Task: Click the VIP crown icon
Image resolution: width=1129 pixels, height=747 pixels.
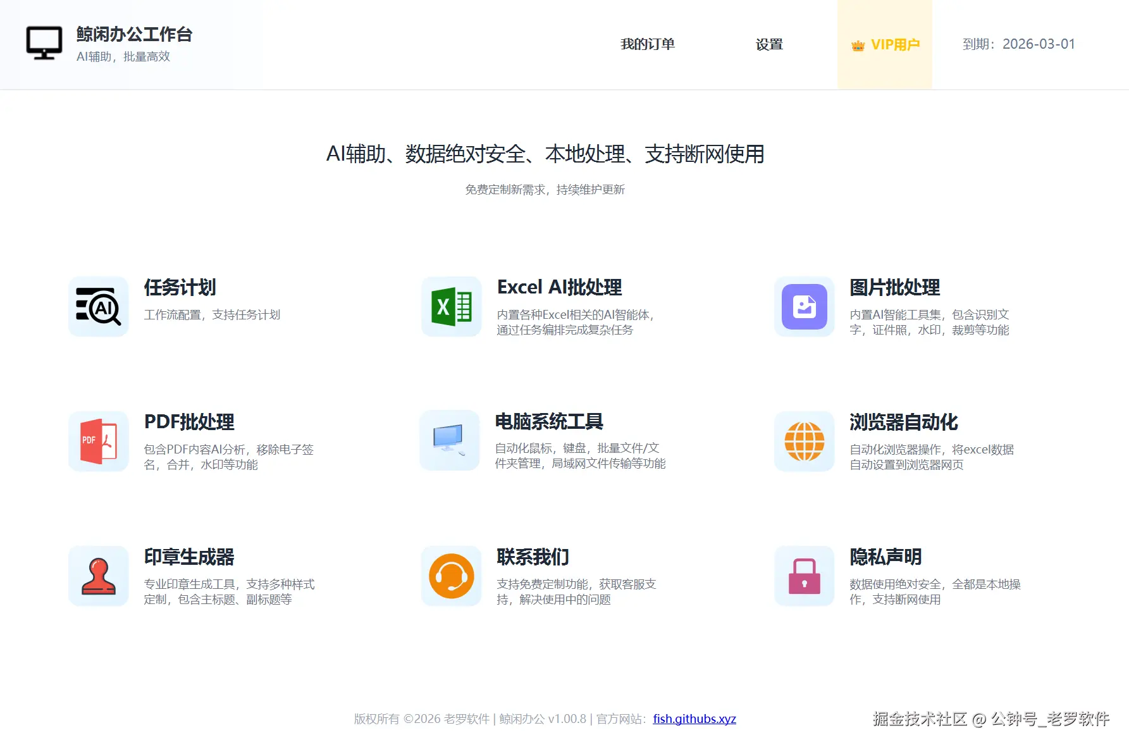Action: [858, 46]
